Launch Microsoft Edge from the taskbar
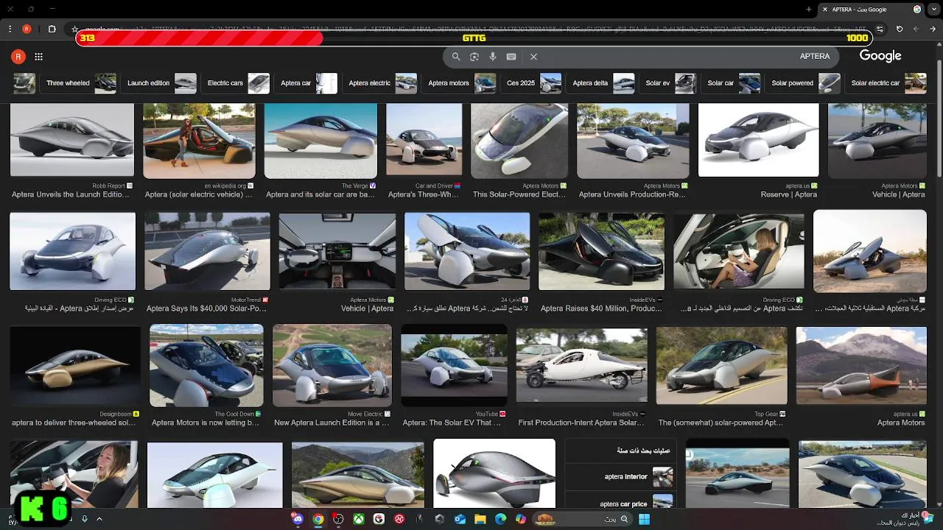 pyautogui.click(x=500, y=519)
